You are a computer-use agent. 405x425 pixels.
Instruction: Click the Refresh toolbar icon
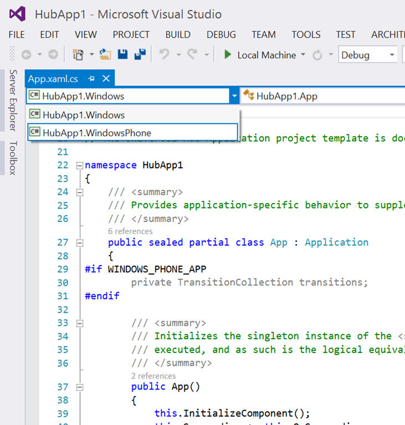click(x=317, y=55)
